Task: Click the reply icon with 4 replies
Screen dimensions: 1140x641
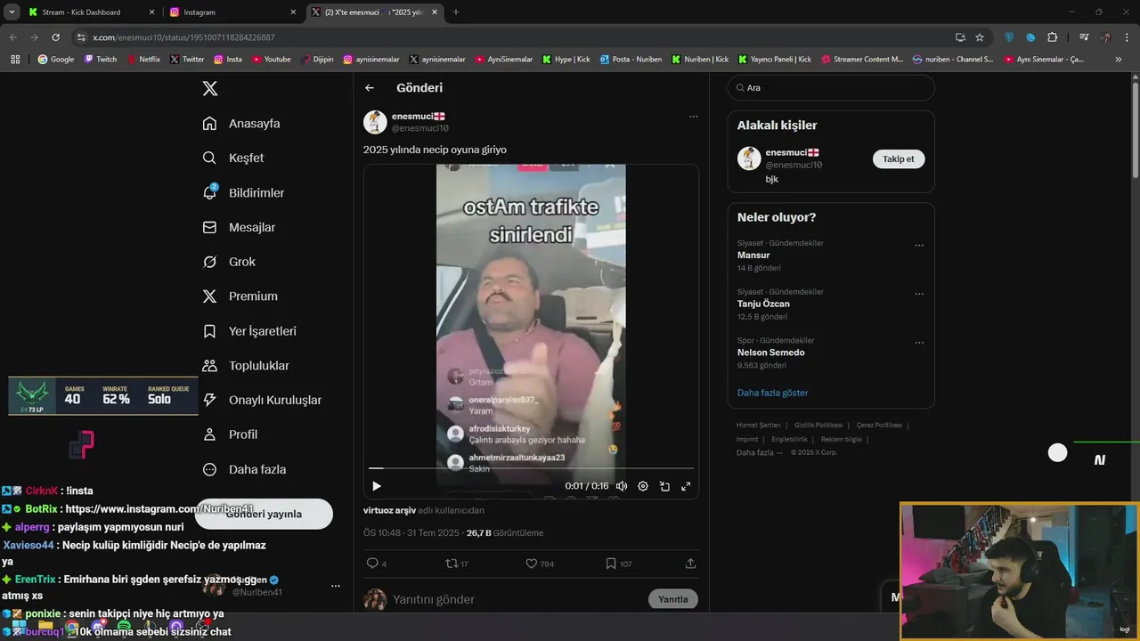Action: point(377,564)
